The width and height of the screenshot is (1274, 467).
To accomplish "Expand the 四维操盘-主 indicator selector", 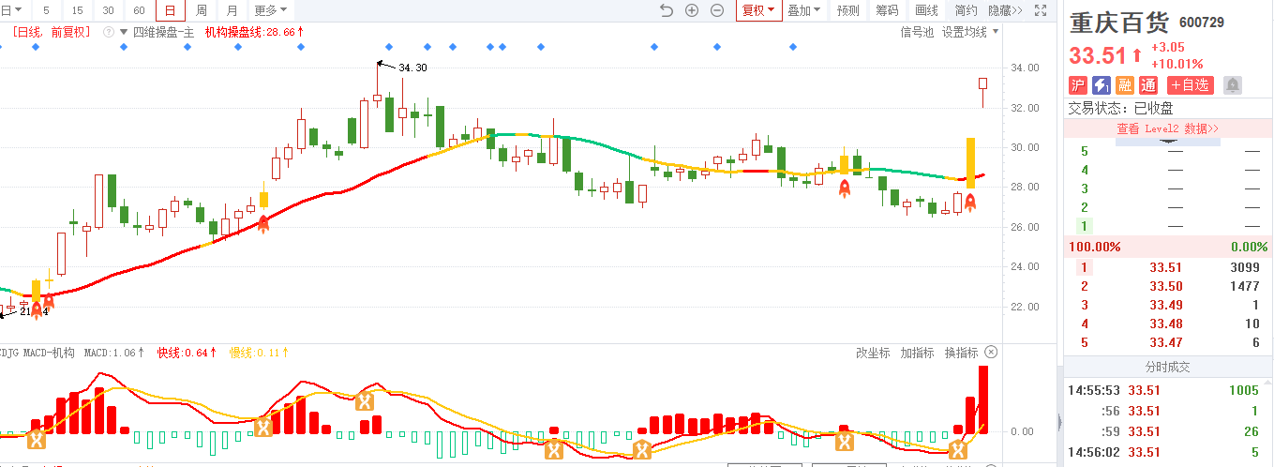I will (x=123, y=31).
